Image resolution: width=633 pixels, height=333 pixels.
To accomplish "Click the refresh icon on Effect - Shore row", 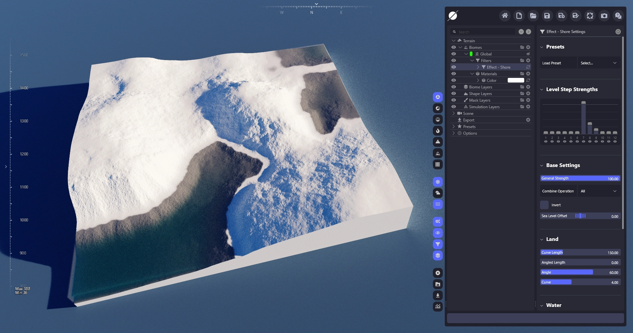I will tap(528, 67).
